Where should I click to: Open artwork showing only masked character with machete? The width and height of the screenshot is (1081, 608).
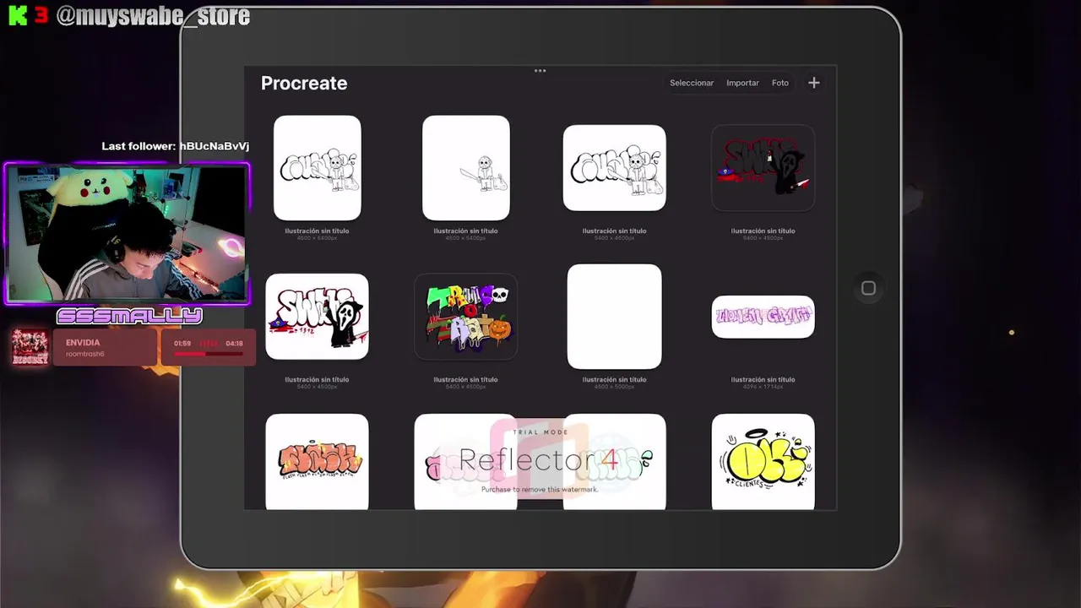(466, 168)
